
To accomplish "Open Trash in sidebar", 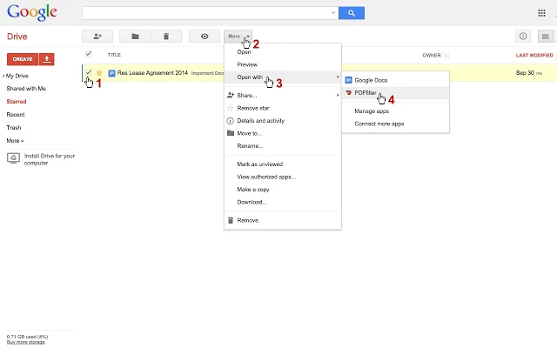I will 14,128.
